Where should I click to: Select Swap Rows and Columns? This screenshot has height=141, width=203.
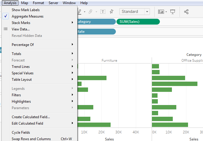tap(31, 139)
